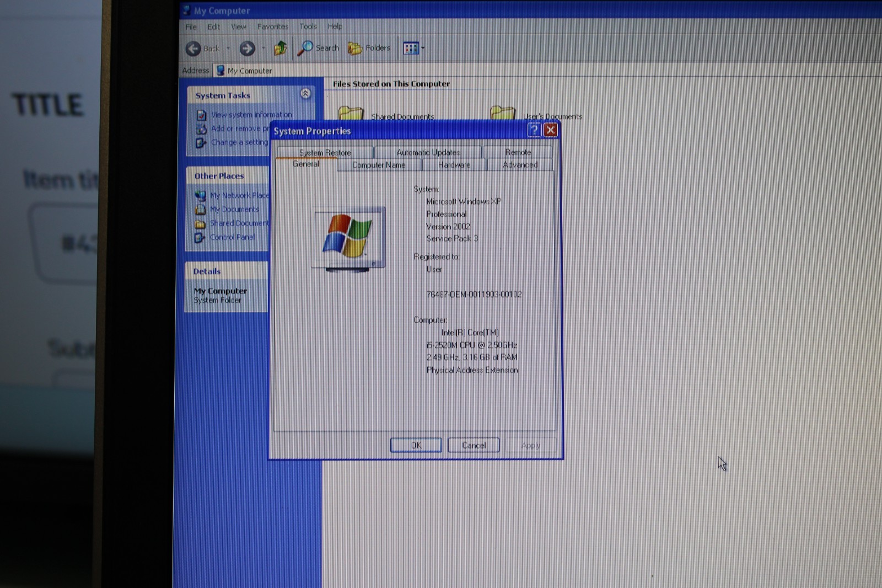Open the Edit menu
The height and width of the screenshot is (588, 882).
click(213, 27)
